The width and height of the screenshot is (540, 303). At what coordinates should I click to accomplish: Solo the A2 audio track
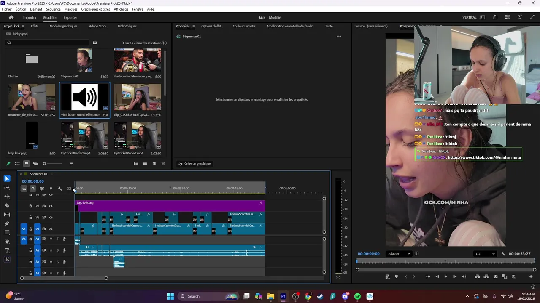(x=58, y=250)
